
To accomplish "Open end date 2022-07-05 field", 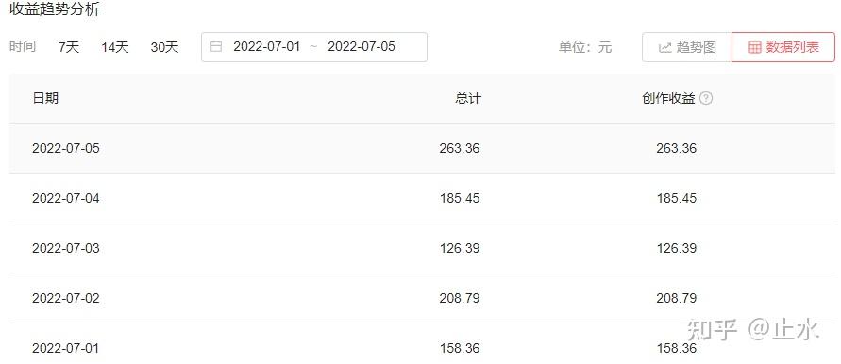I will [362, 46].
